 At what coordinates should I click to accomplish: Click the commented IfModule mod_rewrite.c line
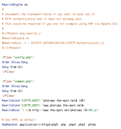tap(22, 33)
